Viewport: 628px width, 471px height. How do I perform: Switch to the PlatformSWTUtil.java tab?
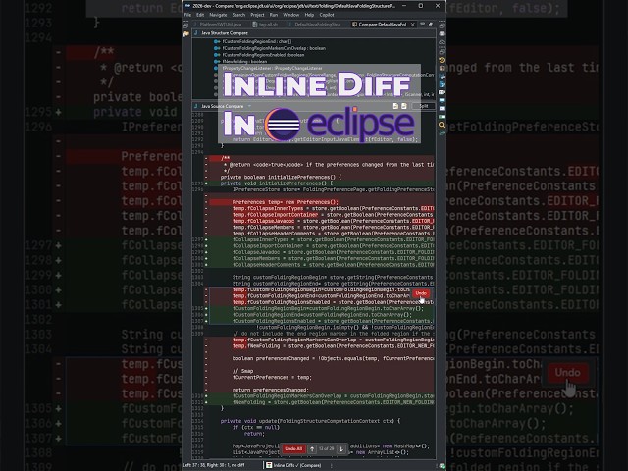[220, 25]
